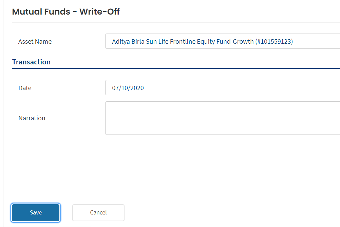The height and width of the screenshot is (227, 340).
Task: Click the Transaction section heading
Action: (31, 62)
